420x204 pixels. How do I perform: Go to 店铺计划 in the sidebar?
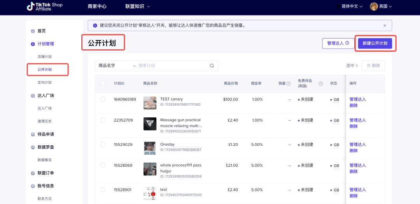click(x=44, y=57)
